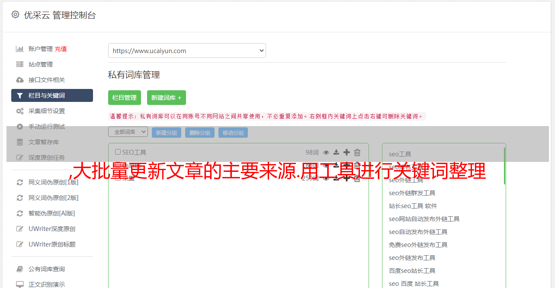Open 文章暂存库 menu item
Viewport: 555px width, 288px height.
click(x=44, y=142)
